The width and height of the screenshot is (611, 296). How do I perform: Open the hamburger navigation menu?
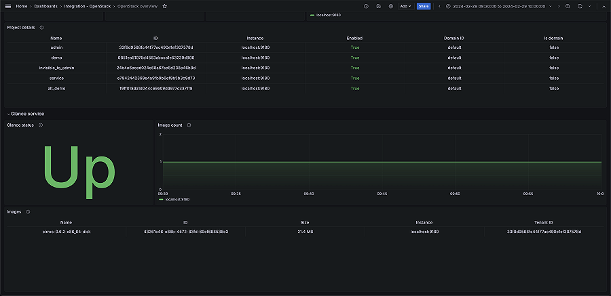click(x=8, y=6)
